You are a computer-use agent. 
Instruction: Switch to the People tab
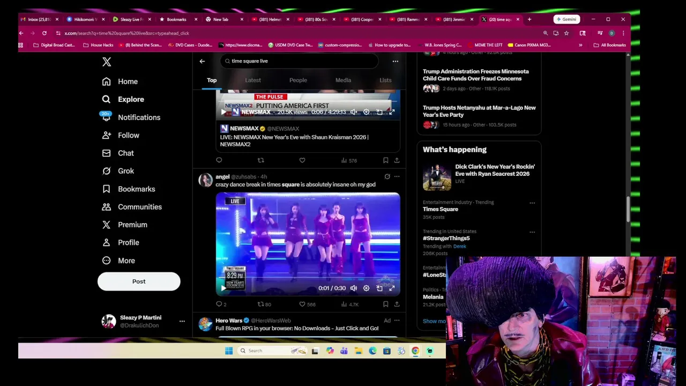pyautogui.click(x=298, y=80)
